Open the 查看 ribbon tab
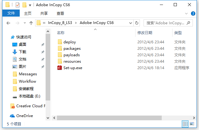 [60, 13]
